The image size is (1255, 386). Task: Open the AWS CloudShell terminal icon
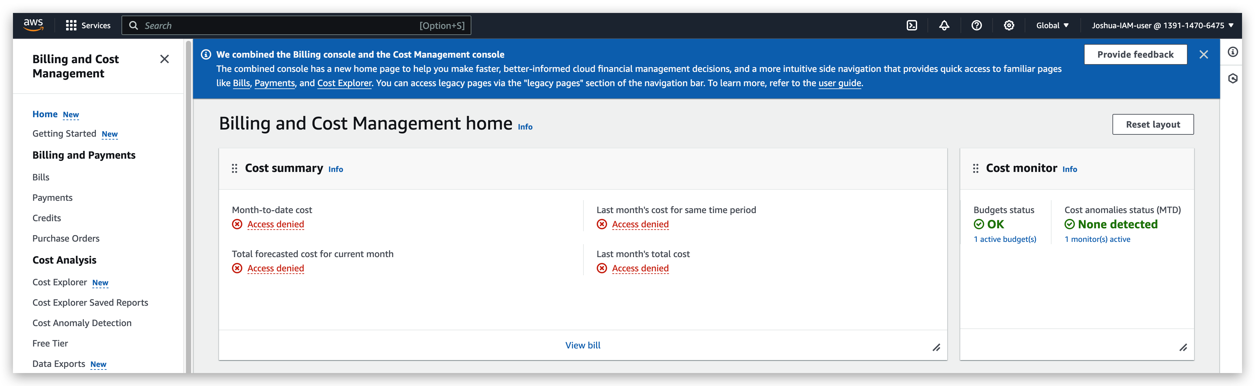[912, 25]
